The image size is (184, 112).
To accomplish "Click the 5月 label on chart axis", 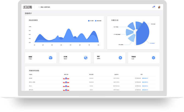I will 70,45.
